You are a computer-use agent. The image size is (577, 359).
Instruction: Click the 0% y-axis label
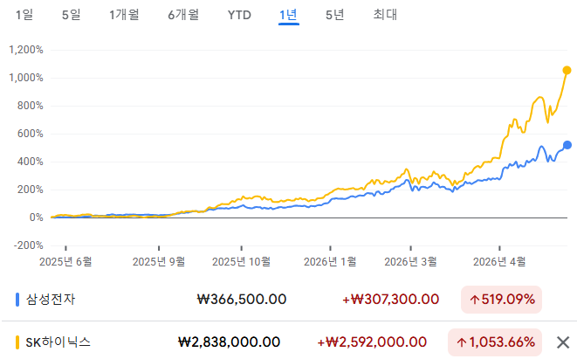(36, 217)
